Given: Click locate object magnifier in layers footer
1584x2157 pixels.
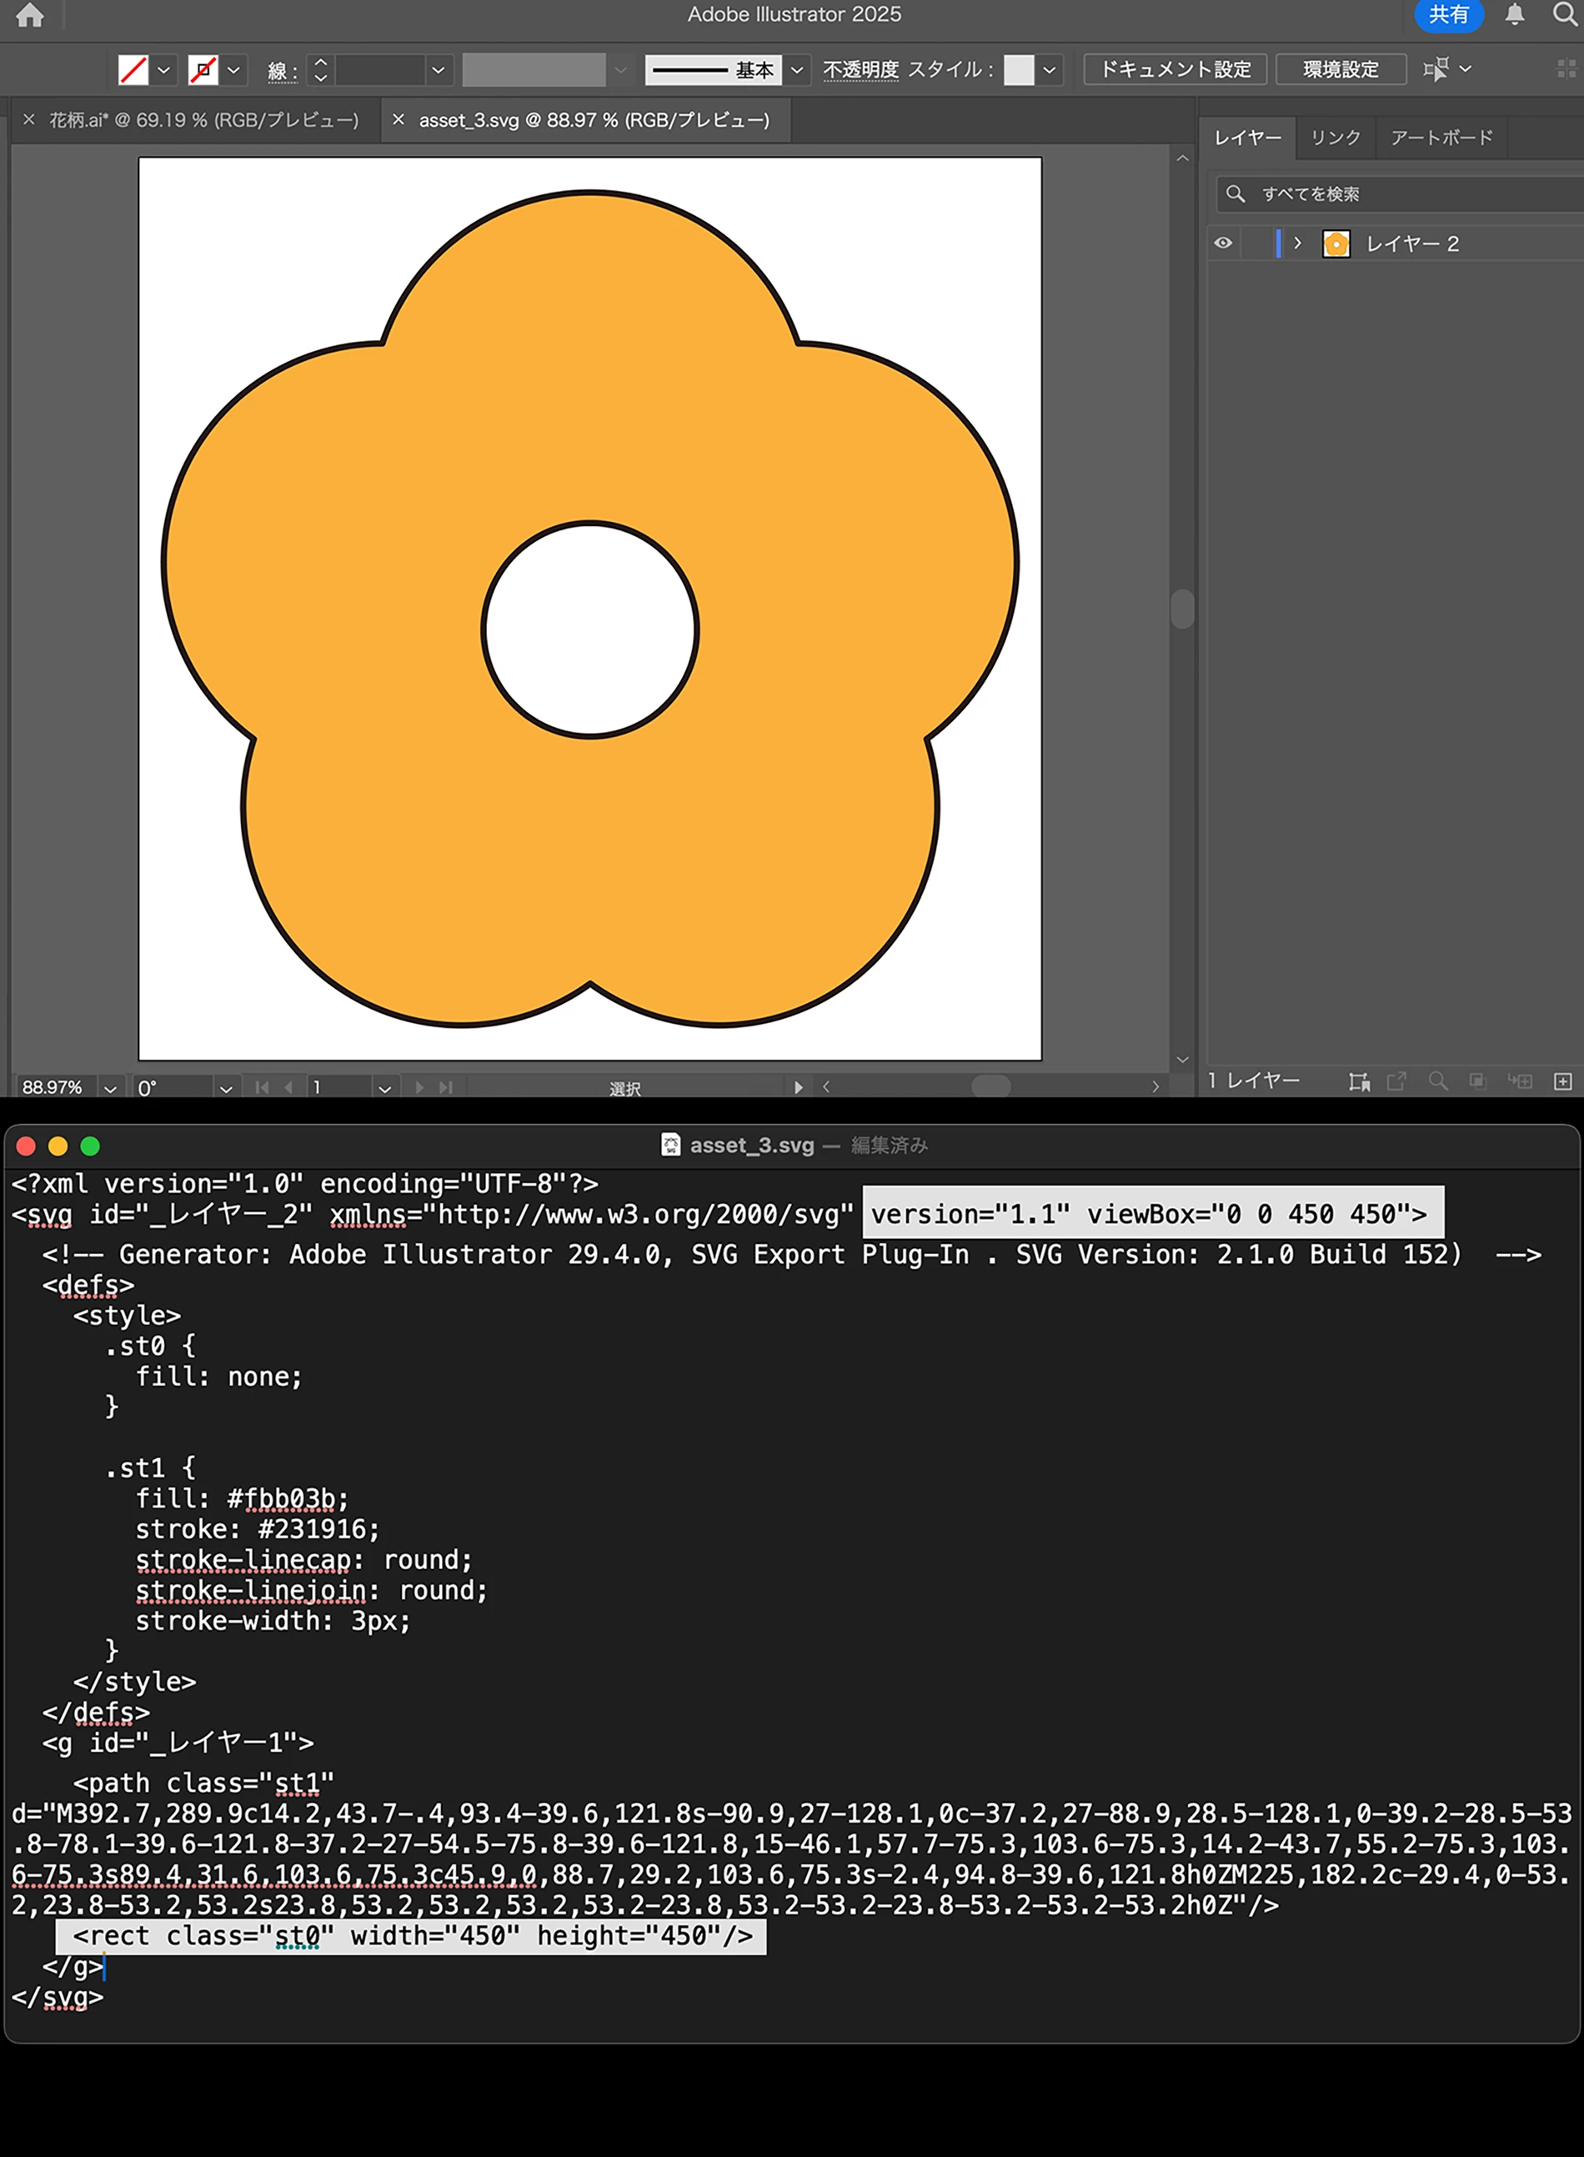Looking at the screenshot, I should [x=1437, y=1081].
